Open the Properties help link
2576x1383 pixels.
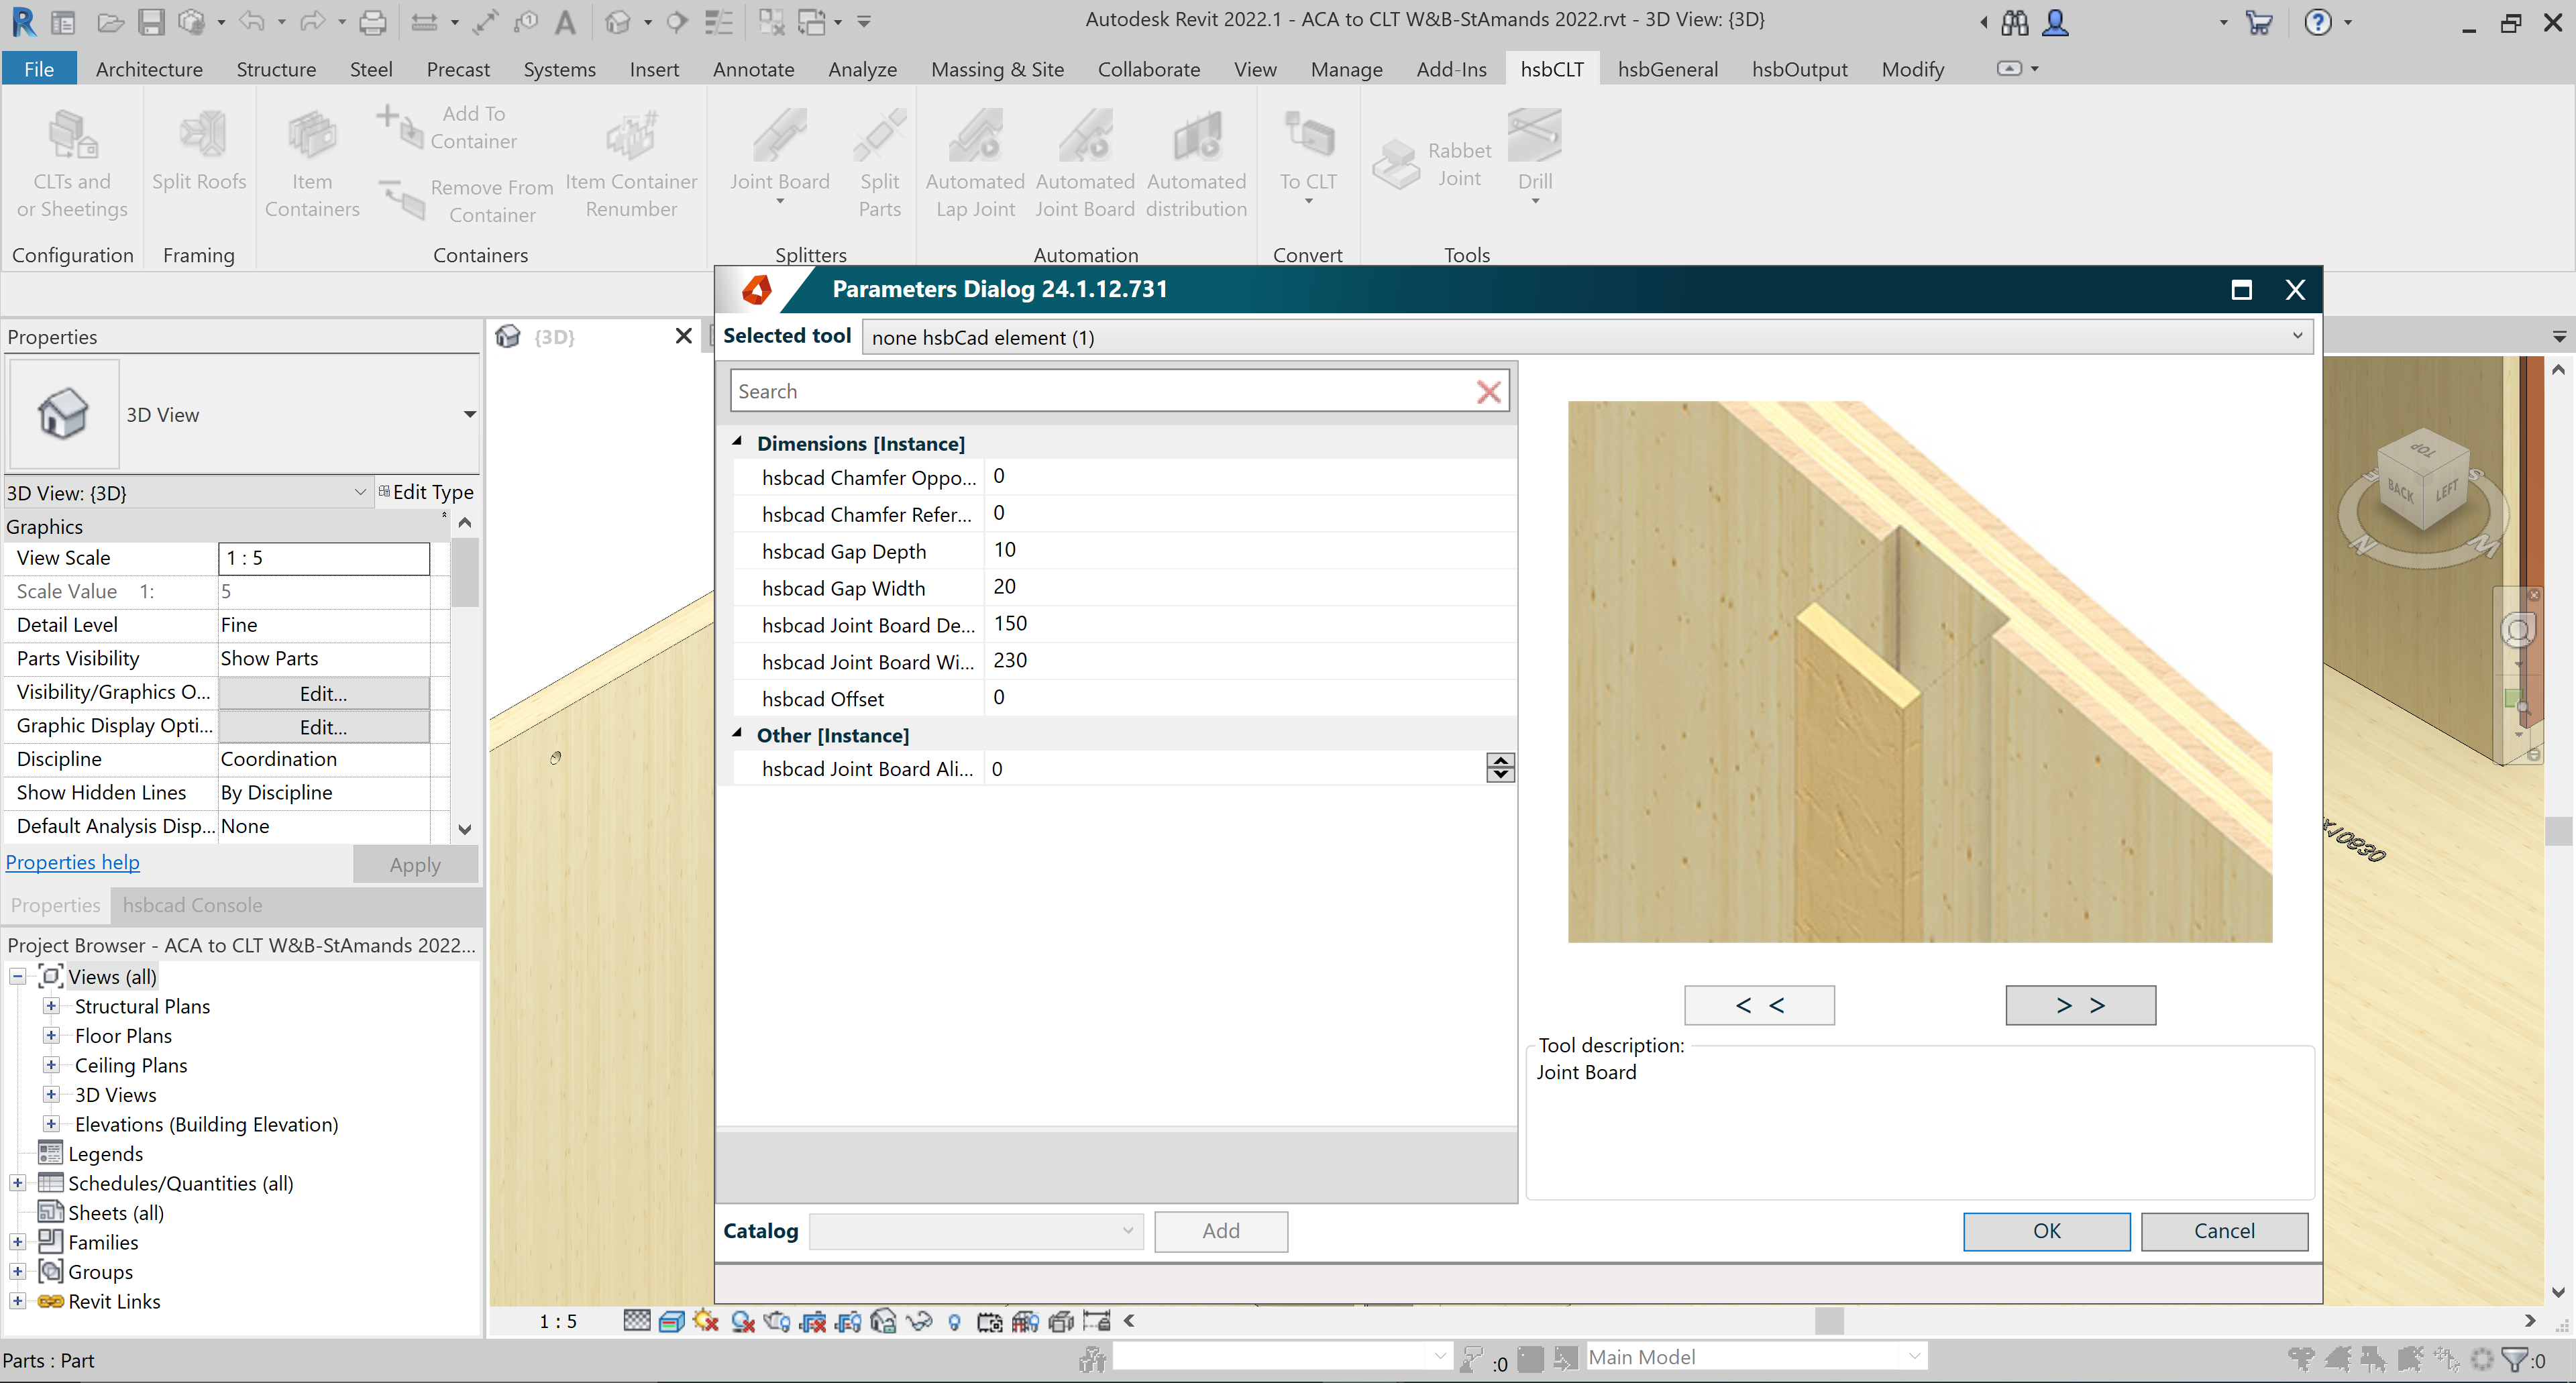pos(72,862)
